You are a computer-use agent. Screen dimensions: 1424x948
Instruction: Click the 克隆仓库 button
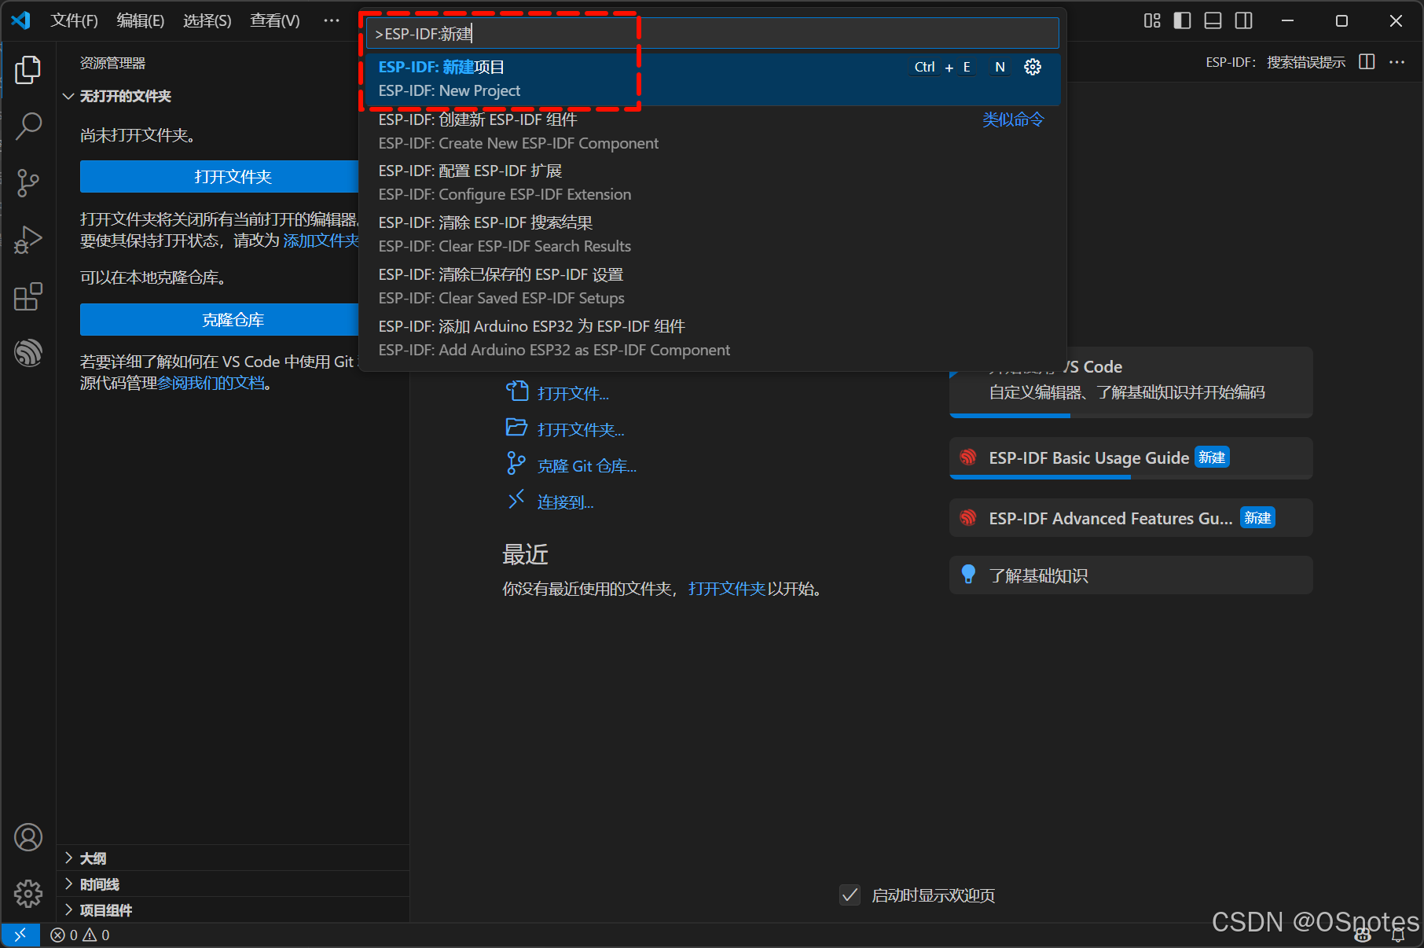pos(233,320)
